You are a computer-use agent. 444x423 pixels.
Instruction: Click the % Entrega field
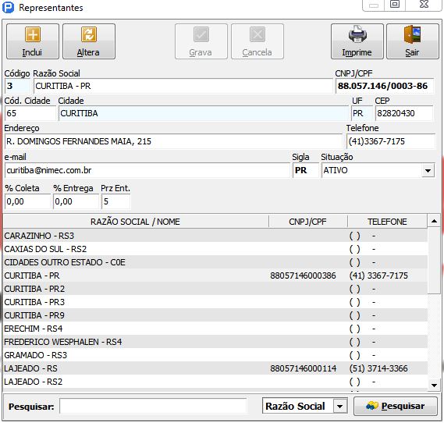click(x=76, y=201)
